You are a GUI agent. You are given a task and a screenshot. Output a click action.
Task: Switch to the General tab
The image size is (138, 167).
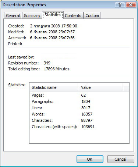coord(13,16)
